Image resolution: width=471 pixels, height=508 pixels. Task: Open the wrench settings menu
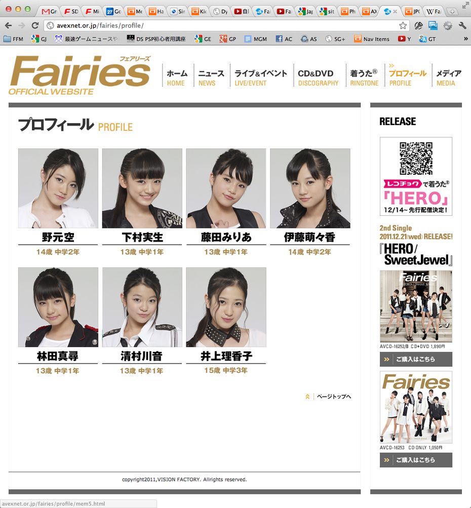pos(462,26)
